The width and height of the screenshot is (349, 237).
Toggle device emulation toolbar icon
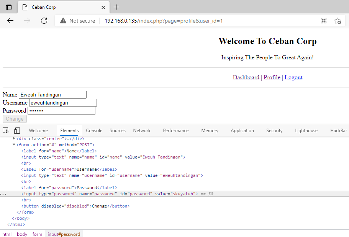click(17, 131)
